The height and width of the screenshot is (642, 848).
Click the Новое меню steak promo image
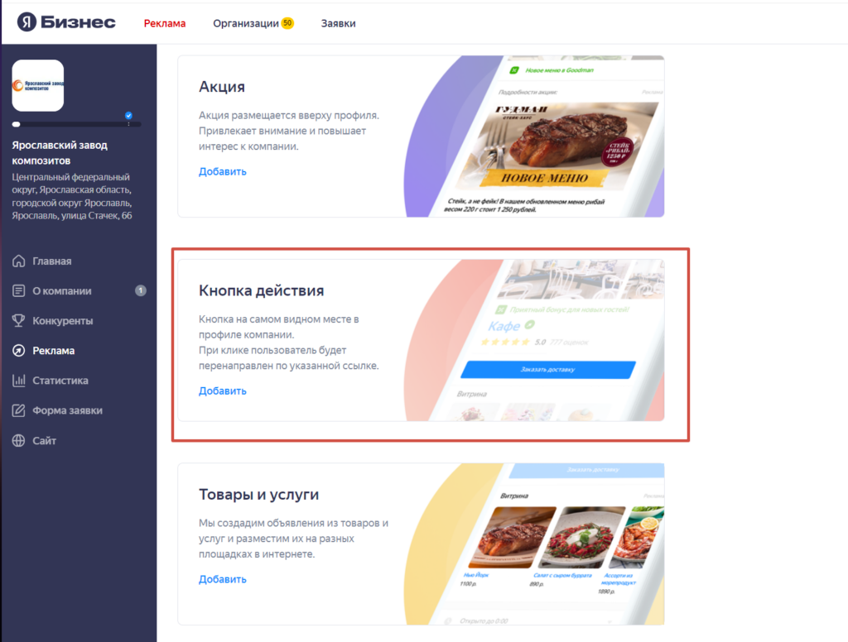(x=557, y=146)
